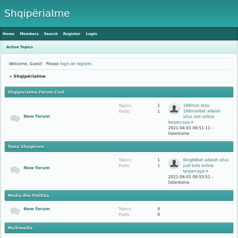Follow the register link in welcome message

click(84, 64)
